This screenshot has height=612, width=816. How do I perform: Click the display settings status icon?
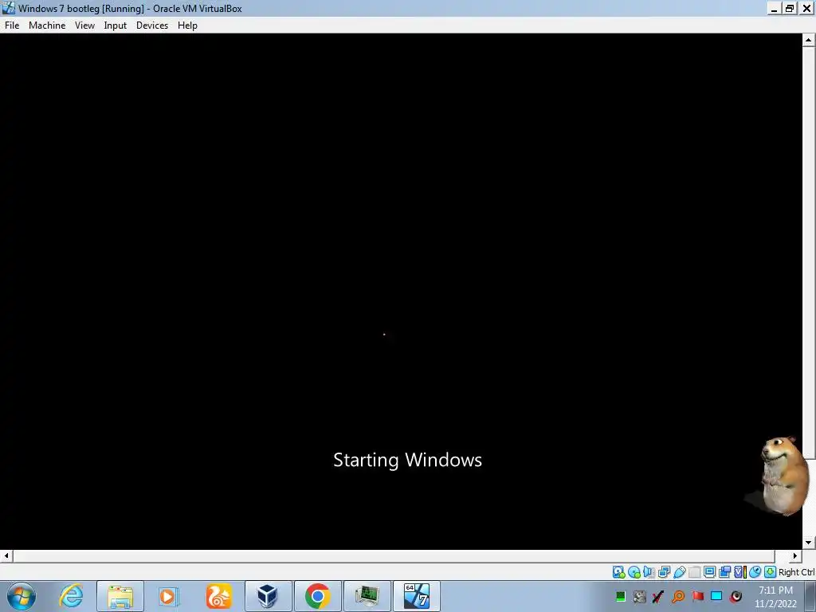[x=709, y=572]
